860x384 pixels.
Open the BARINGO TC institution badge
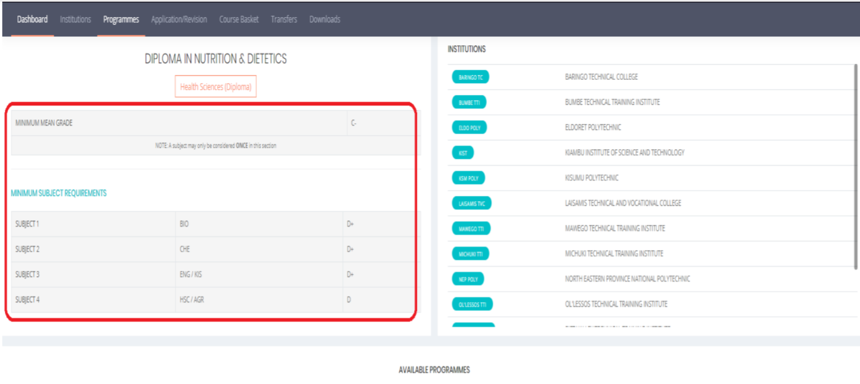click(470, 77)
